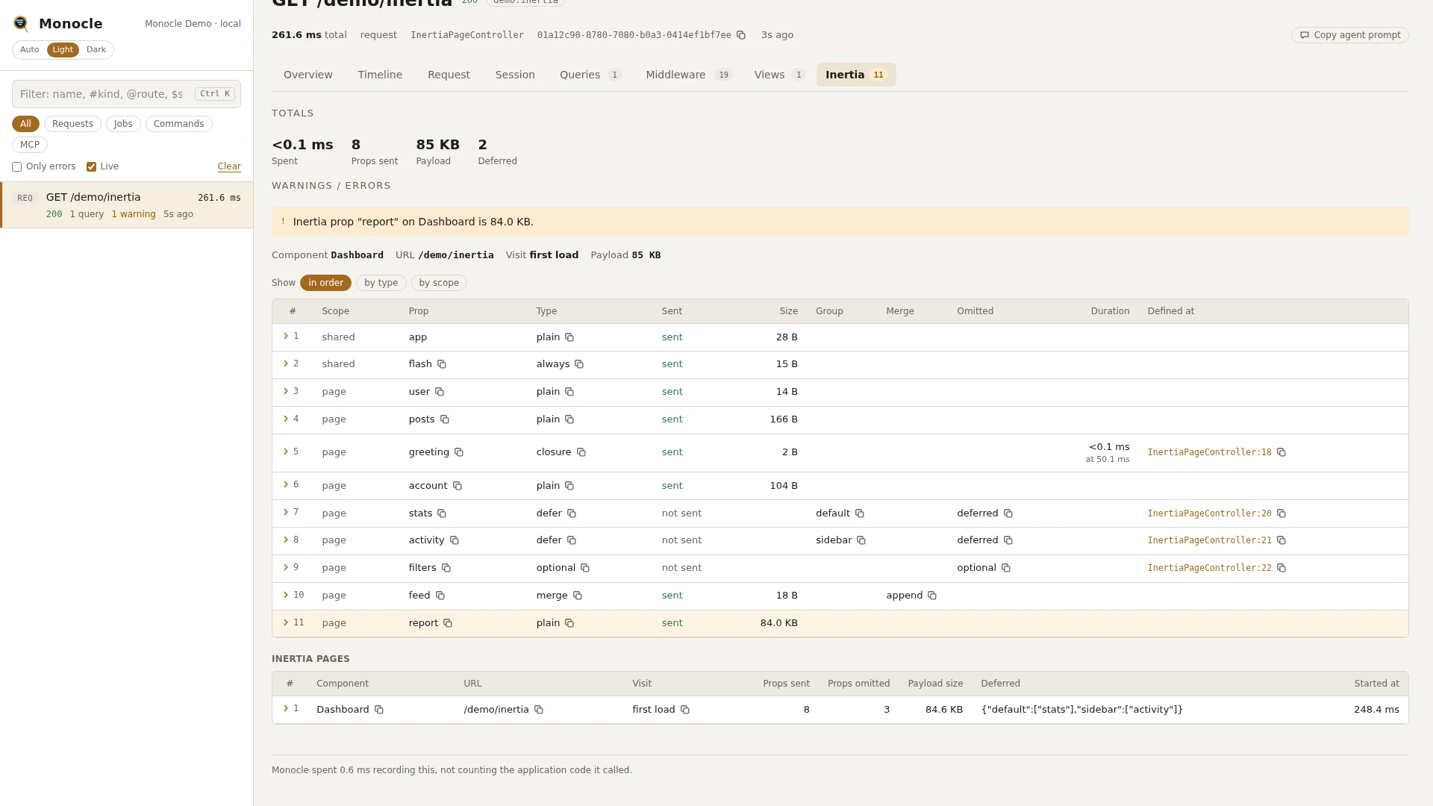Copy the default group value
This screenshot has width=1433, height=806.
(860, 513)
